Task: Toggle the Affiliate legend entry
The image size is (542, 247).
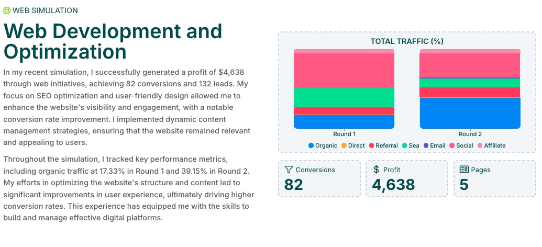Action: click(x=491, y=145)
